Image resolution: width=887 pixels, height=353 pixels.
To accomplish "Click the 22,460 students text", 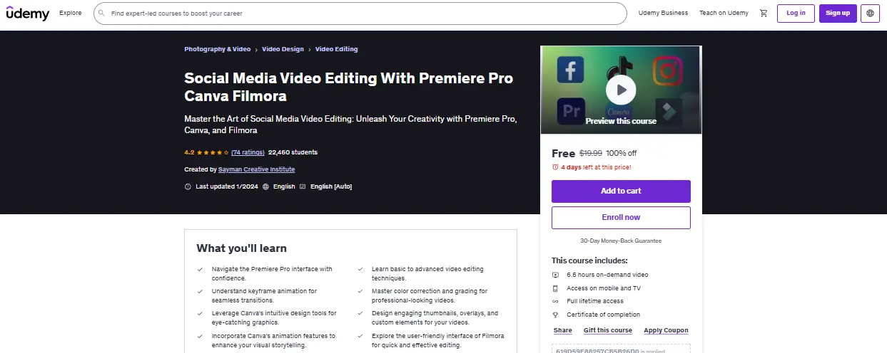I will click(x=293, y=152).
